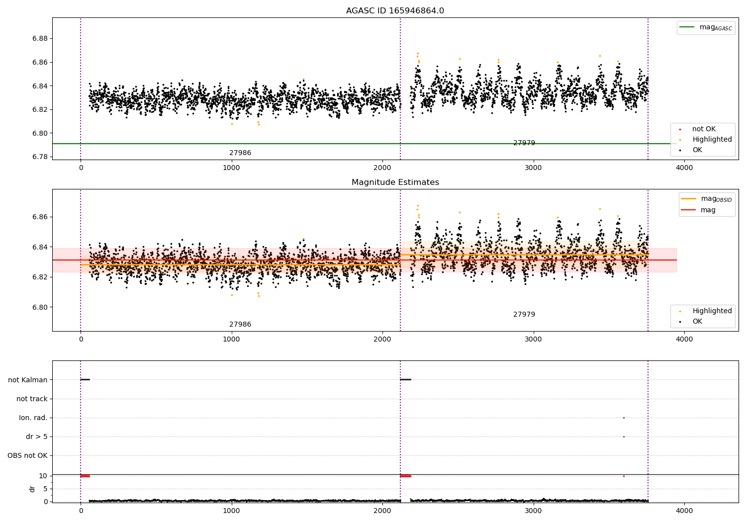
Task: Click the 'Ion. rad.' axis label
Action: (x=33, y=418)
